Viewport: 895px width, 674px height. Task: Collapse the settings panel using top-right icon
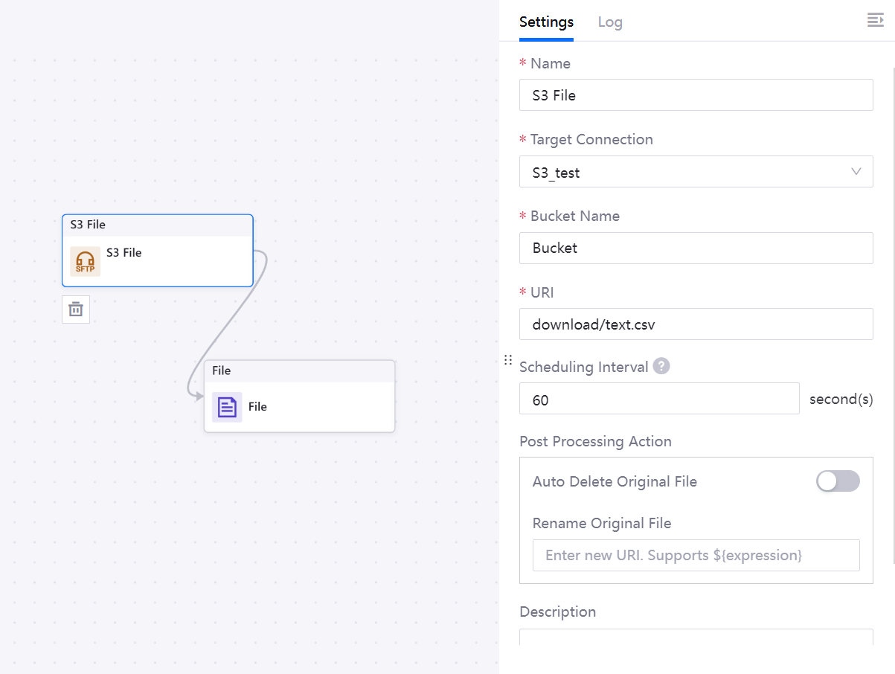click(875, 21)
